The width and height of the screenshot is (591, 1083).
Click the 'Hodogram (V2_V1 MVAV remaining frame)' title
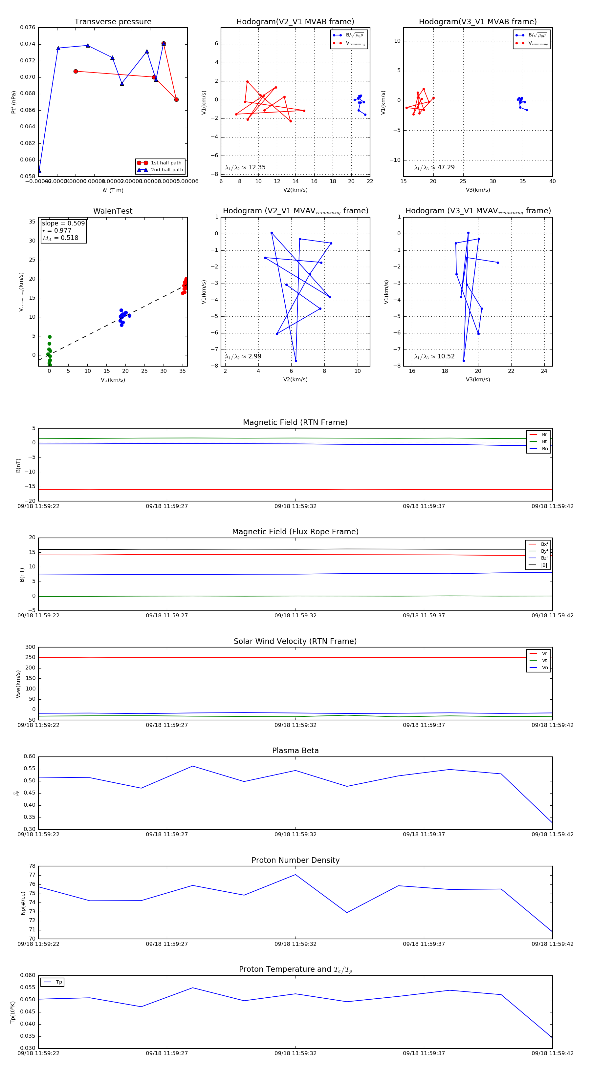295,211
